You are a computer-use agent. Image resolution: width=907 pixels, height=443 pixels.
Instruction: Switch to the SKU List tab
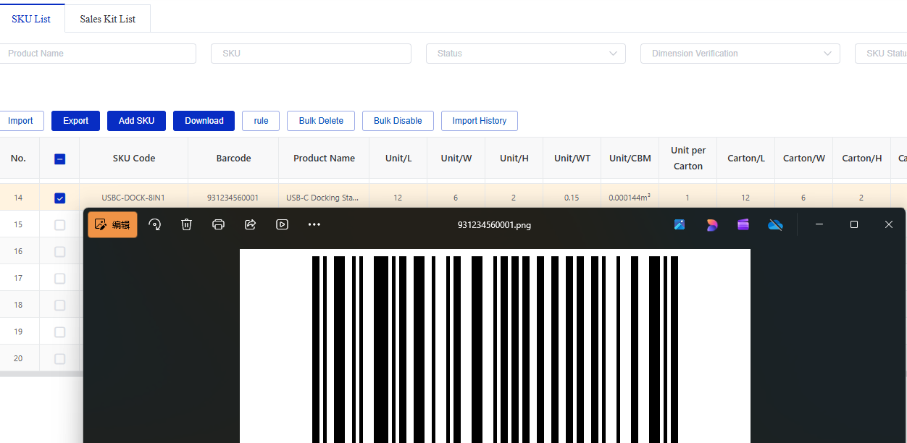[31, 19]
